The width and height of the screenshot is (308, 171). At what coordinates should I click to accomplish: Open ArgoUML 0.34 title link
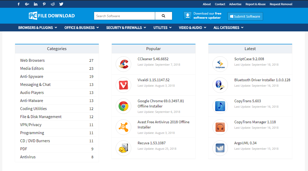[x=245, y=143]
